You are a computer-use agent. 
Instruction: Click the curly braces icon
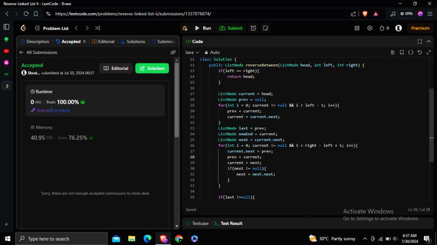point(411,52)
